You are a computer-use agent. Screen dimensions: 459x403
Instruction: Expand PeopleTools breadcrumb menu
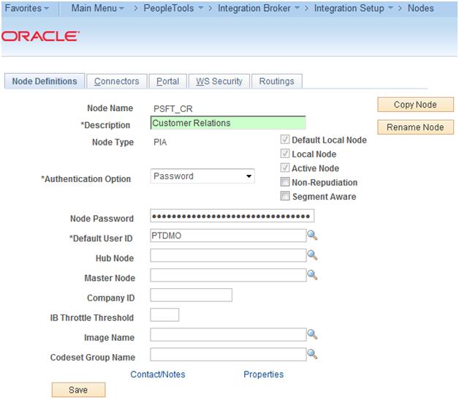click(x=173, y=8)
